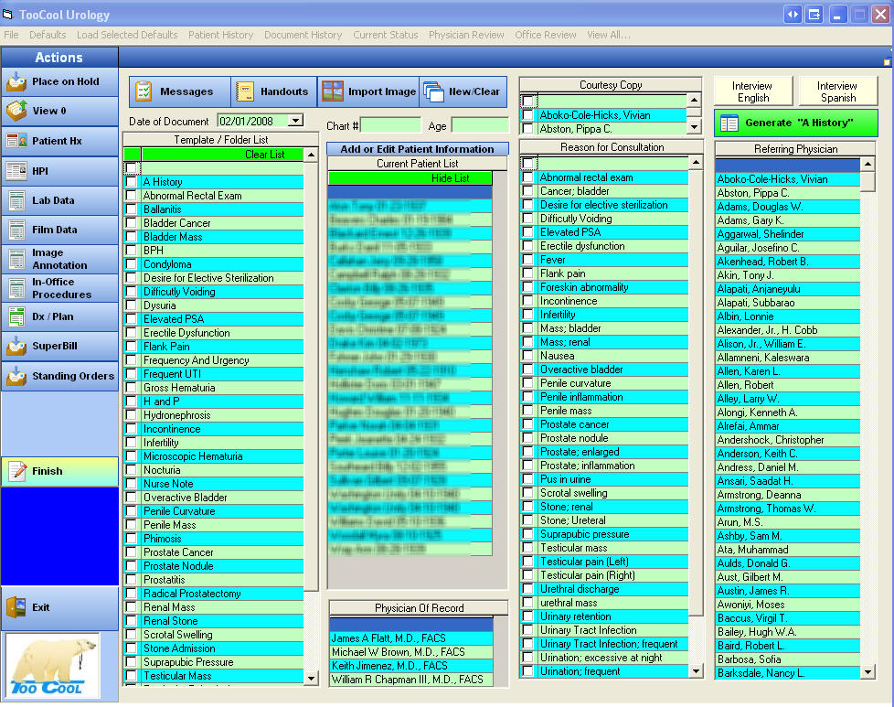The height and width of the screenshot is (707, 894).
Task: Select James A Flatt, M.D., FACS
Action: [411, 638]
